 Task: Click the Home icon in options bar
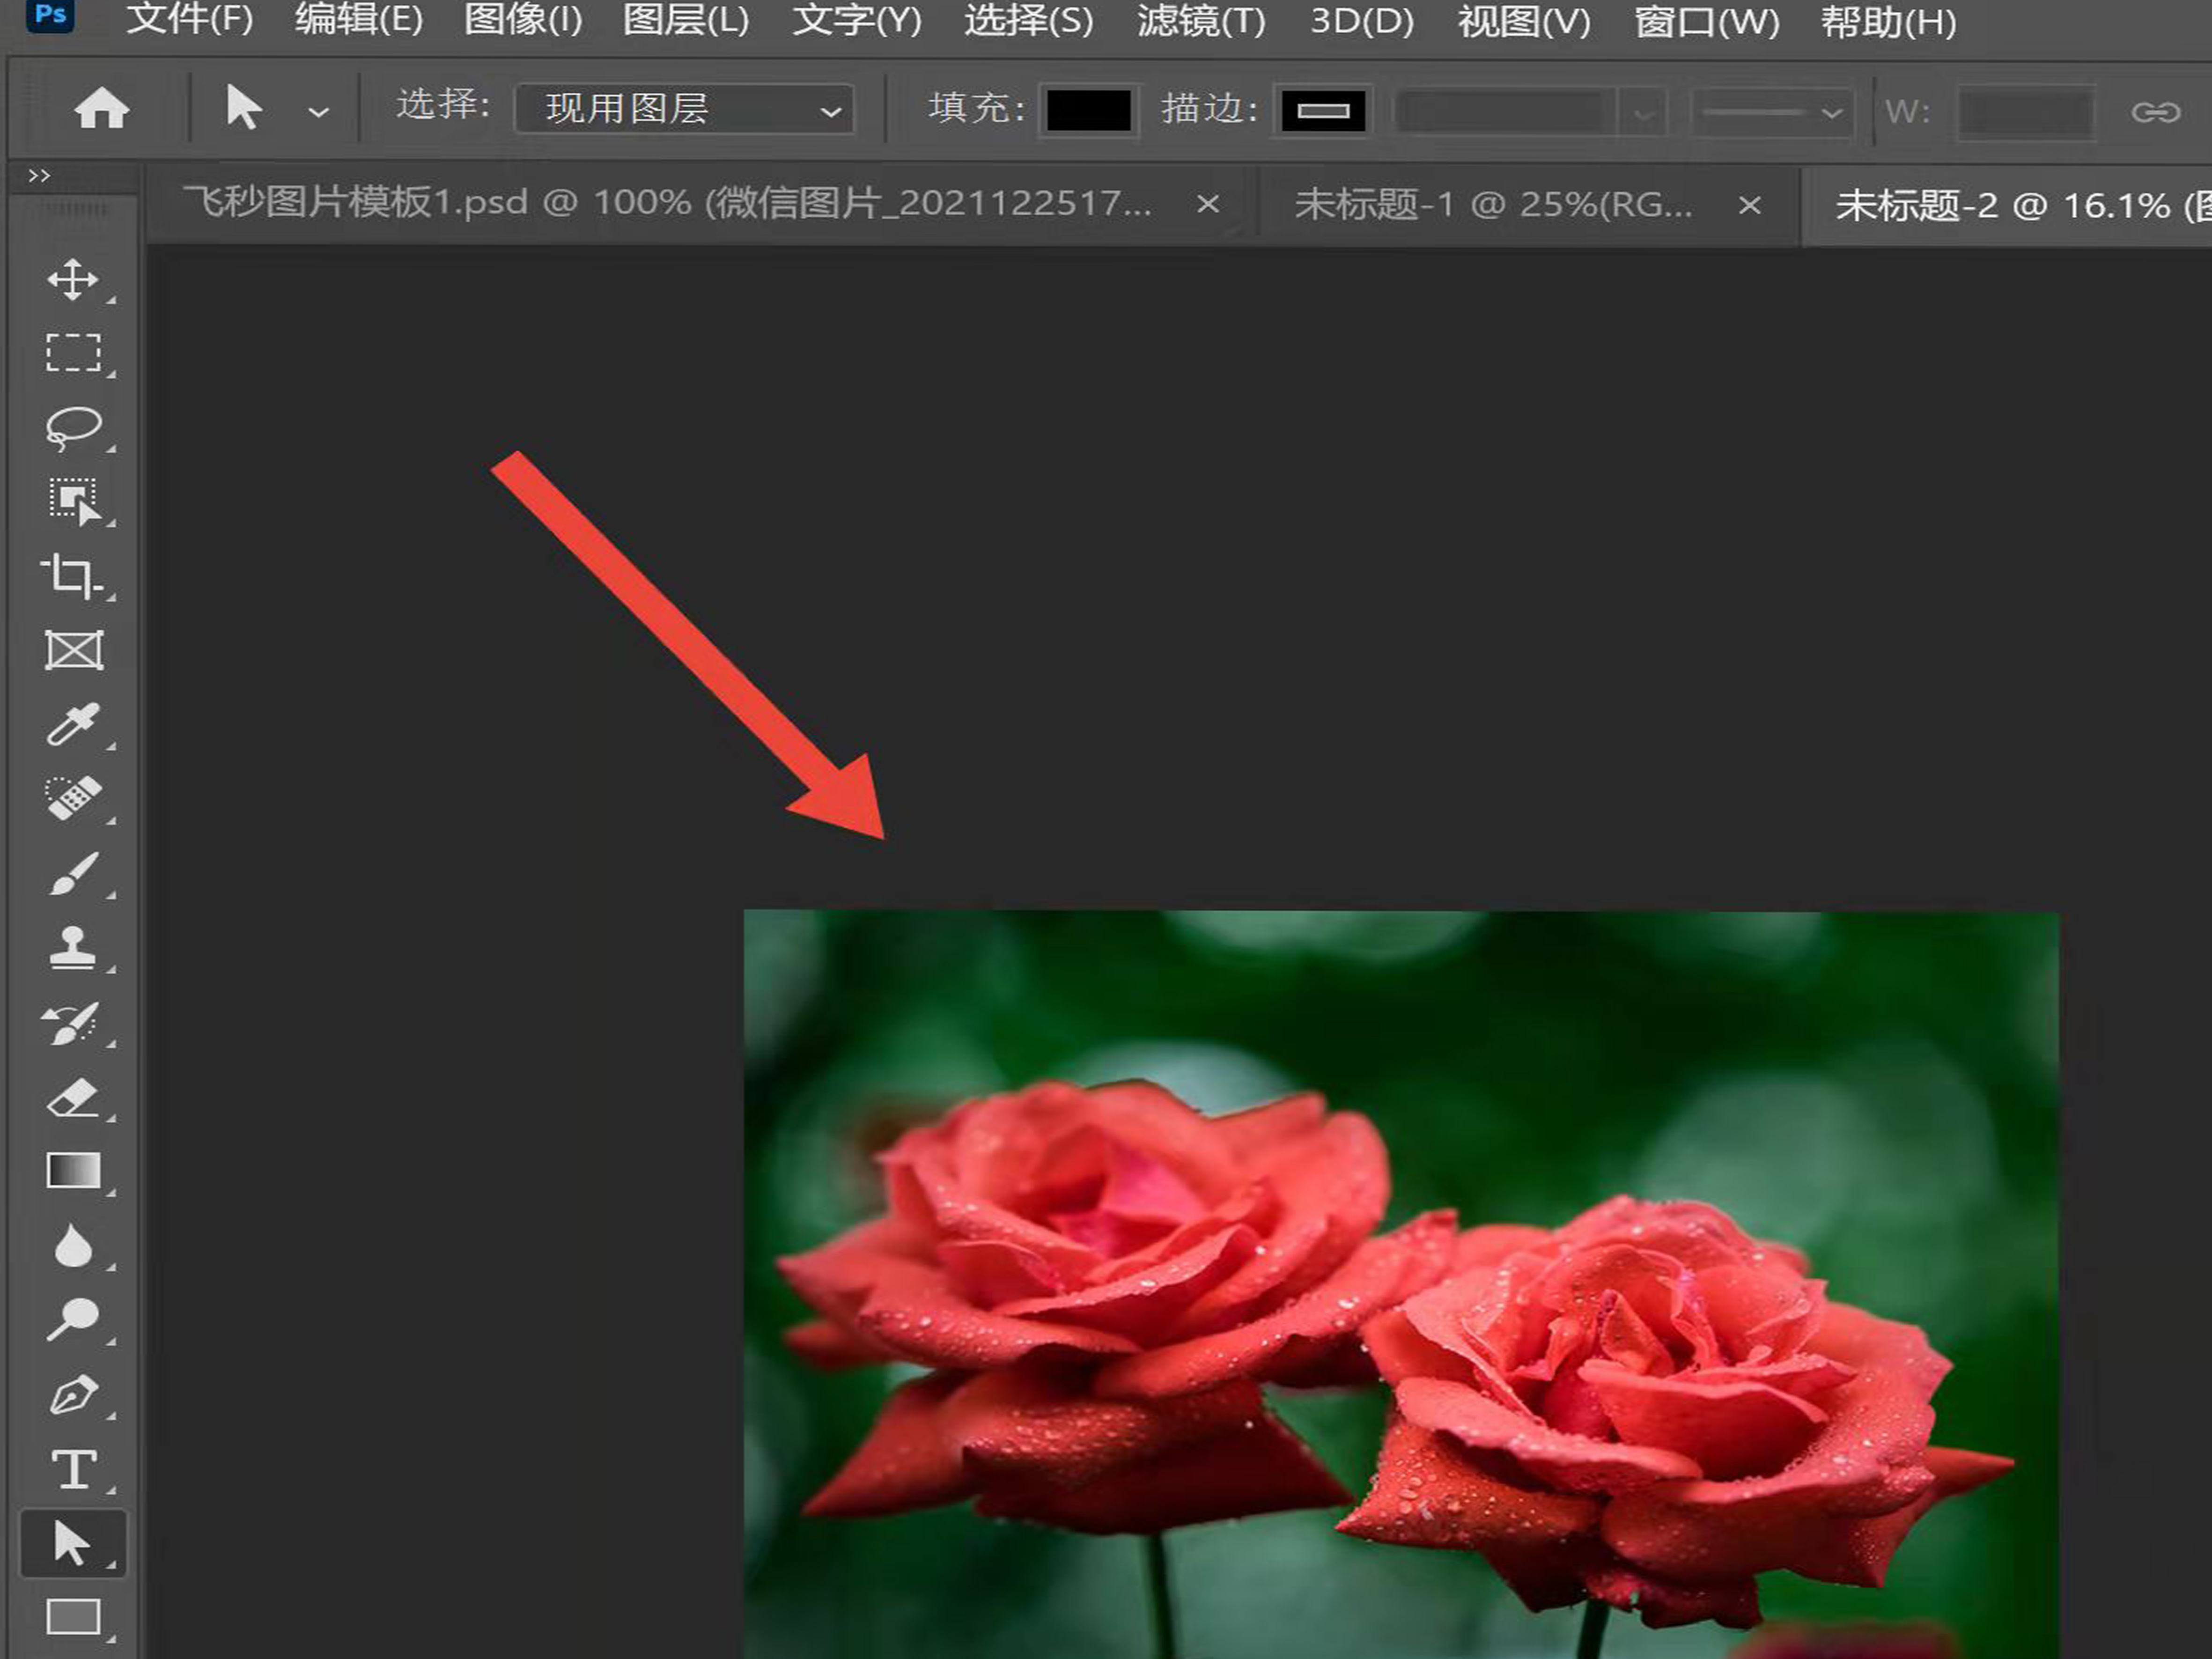pyautogui.click(x=102, y=108)
